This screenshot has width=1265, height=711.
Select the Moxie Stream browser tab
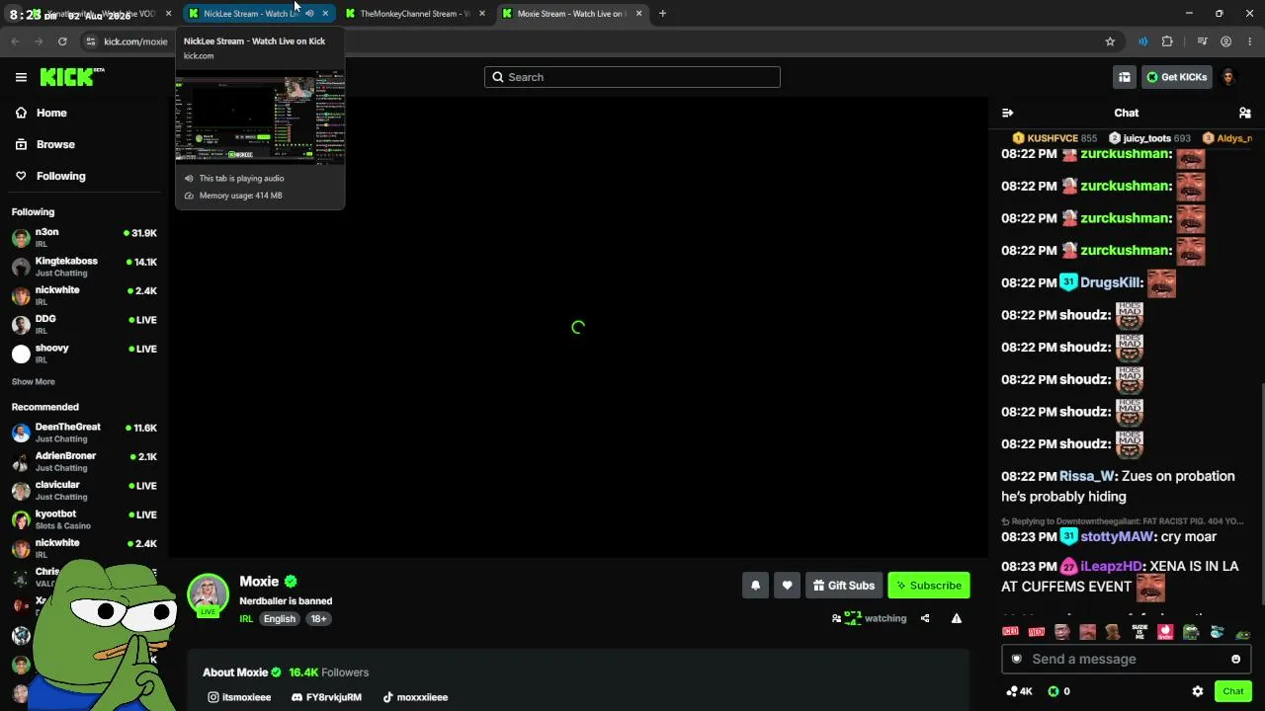[570, 14]
